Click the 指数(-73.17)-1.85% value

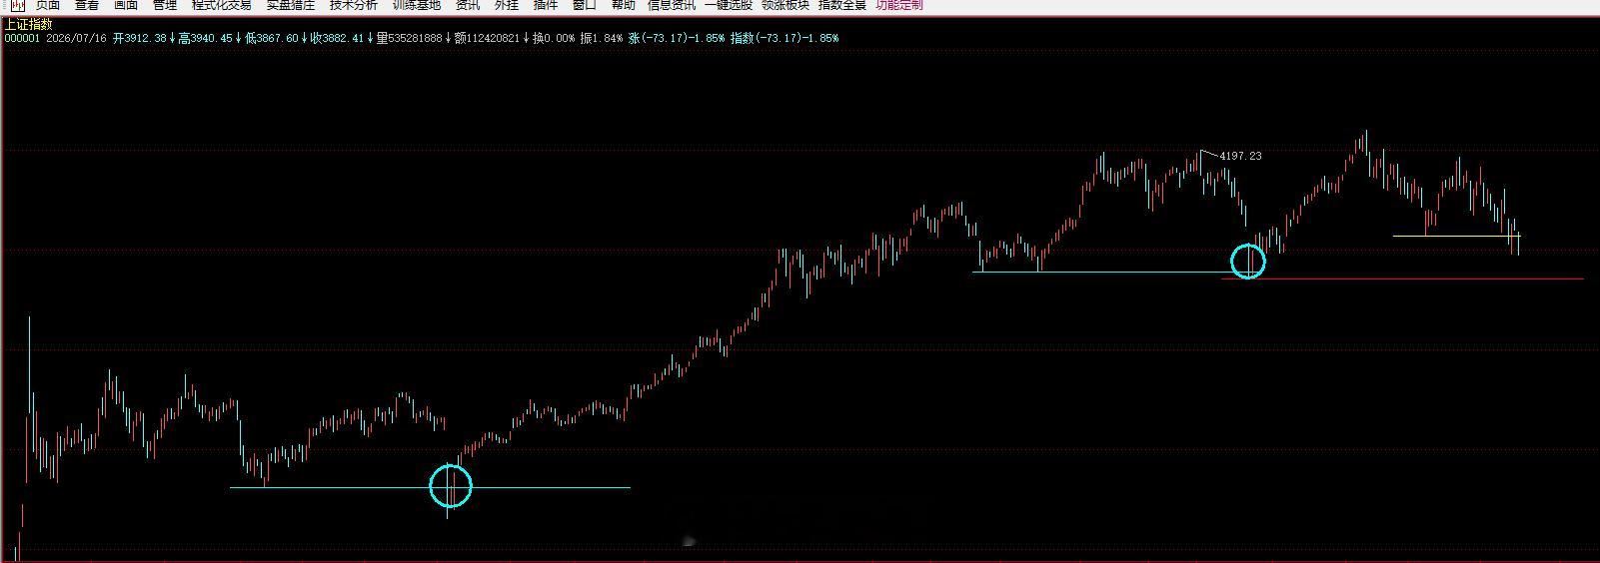(785, 38)
